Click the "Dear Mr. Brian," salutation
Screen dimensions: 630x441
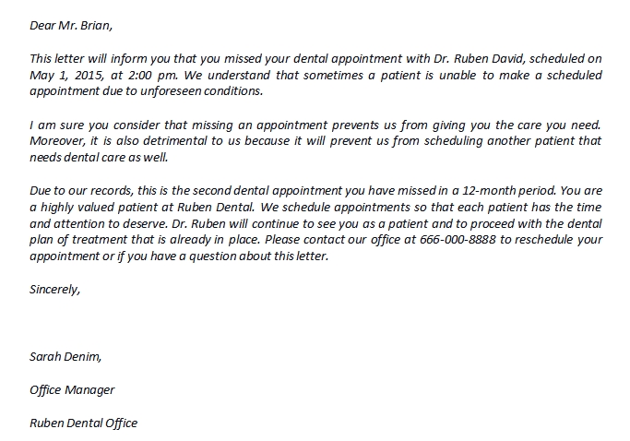tap(75, 26)
